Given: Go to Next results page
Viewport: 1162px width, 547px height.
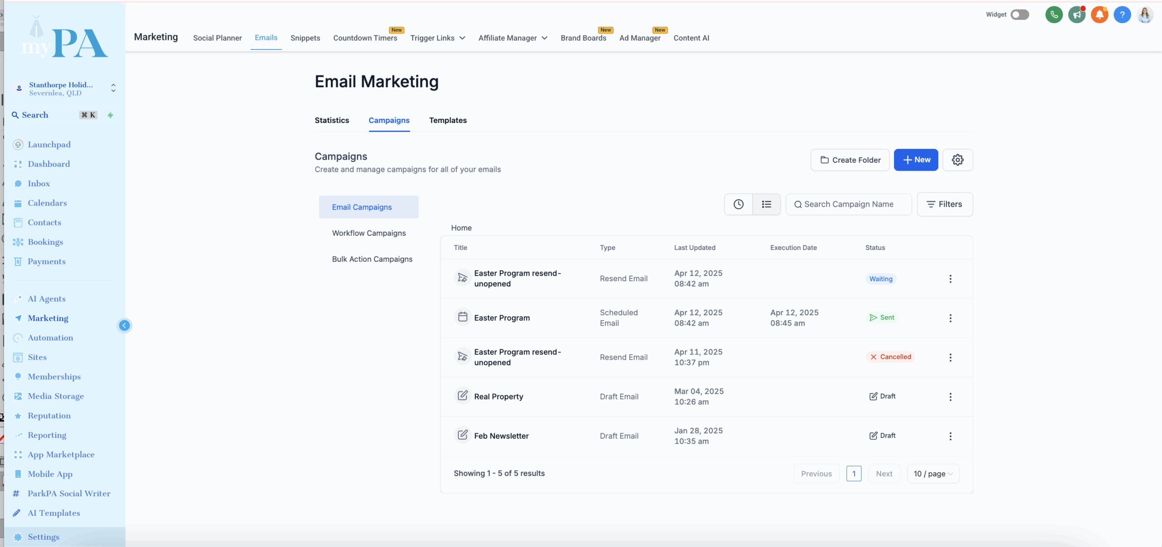Looking at the screenshot, I should (x=884, y=474).
